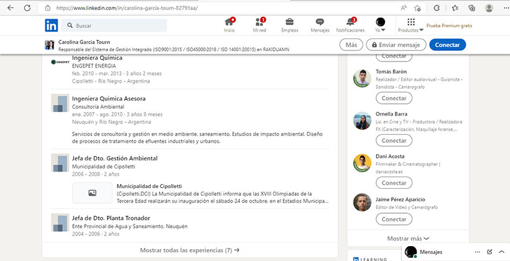Expand Mostrar más in suggested people
510x261 pixels.
click(x=408, y=238)
